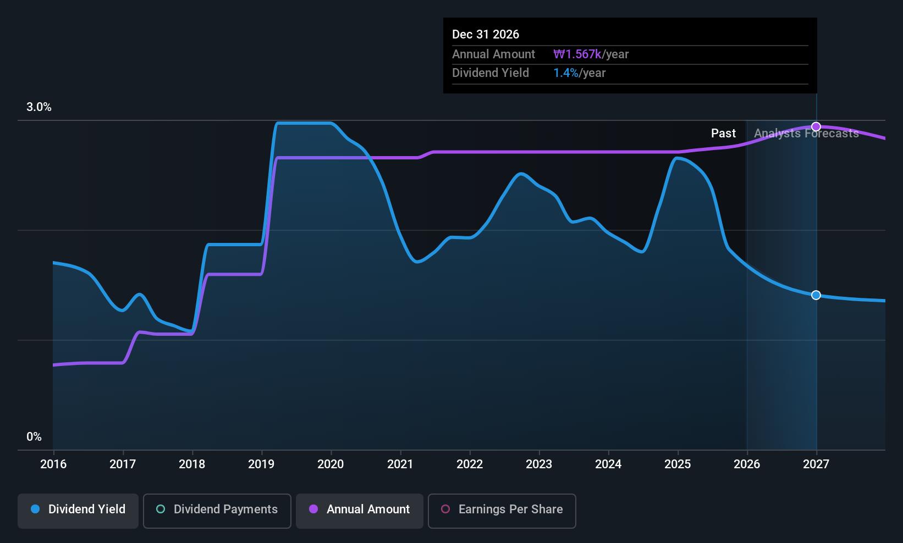The width and height of the screenshot is (903, 543).
Task: Toggle the Annual Amount series
Action: click(x=360, y=511)
